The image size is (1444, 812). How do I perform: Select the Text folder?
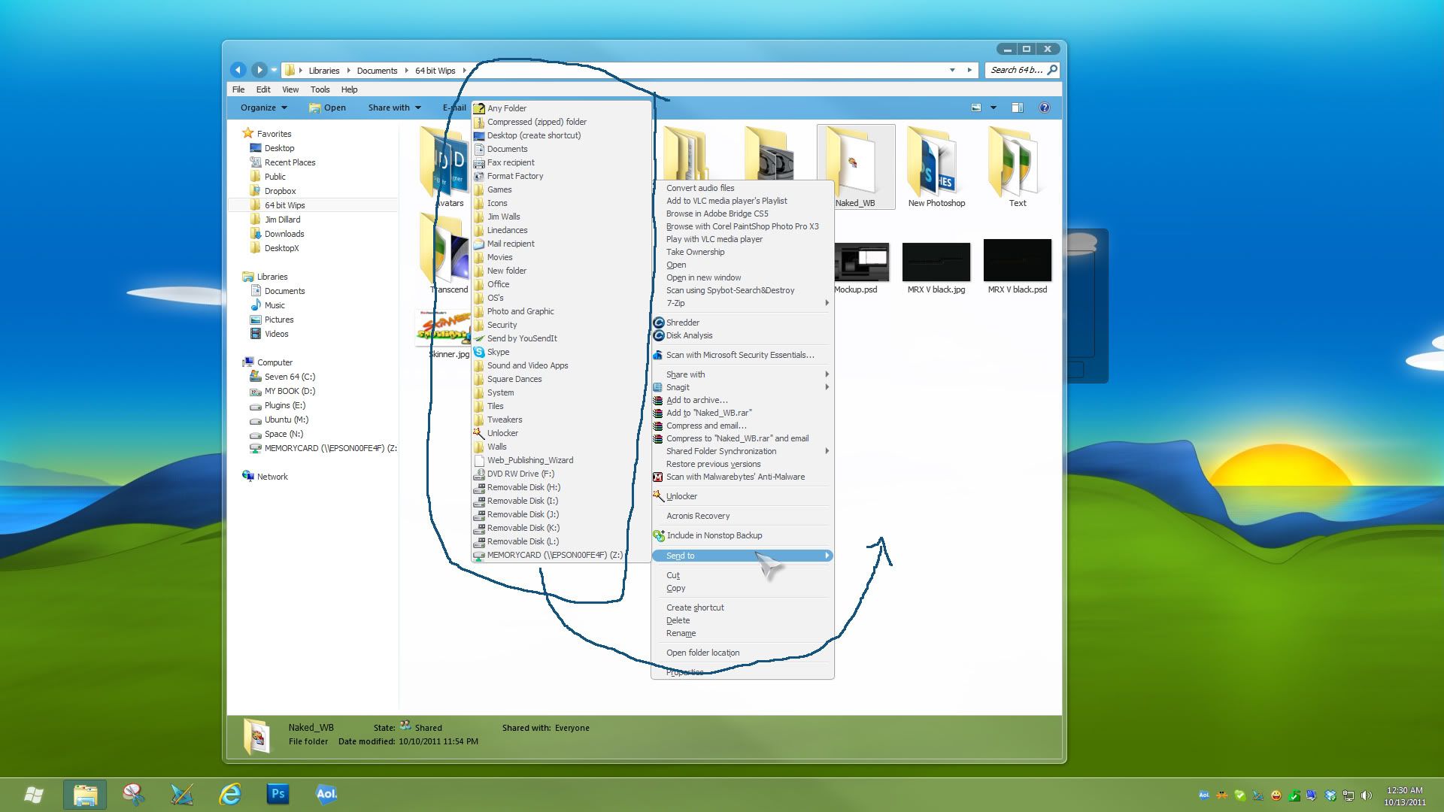point(1017,168)
